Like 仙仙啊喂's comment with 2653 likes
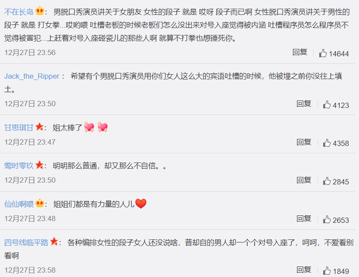 pyautogui.click(x=327, y=219)
